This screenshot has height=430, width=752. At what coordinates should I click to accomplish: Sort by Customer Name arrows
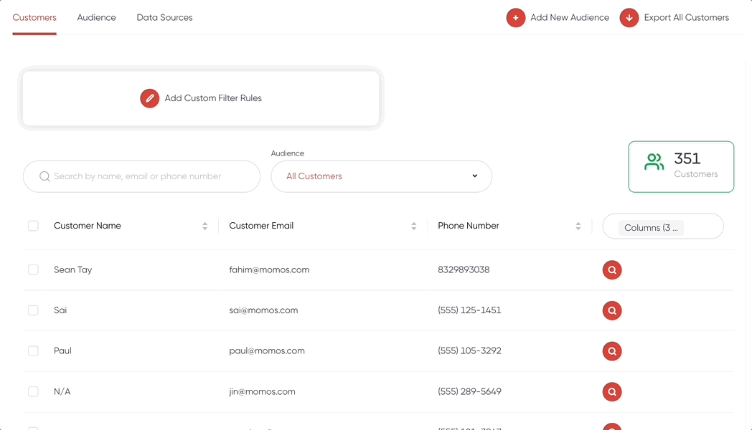[205, 226]
